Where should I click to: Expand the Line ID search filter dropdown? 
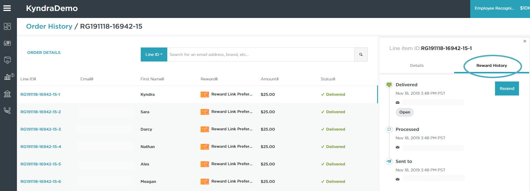[154, 54]
